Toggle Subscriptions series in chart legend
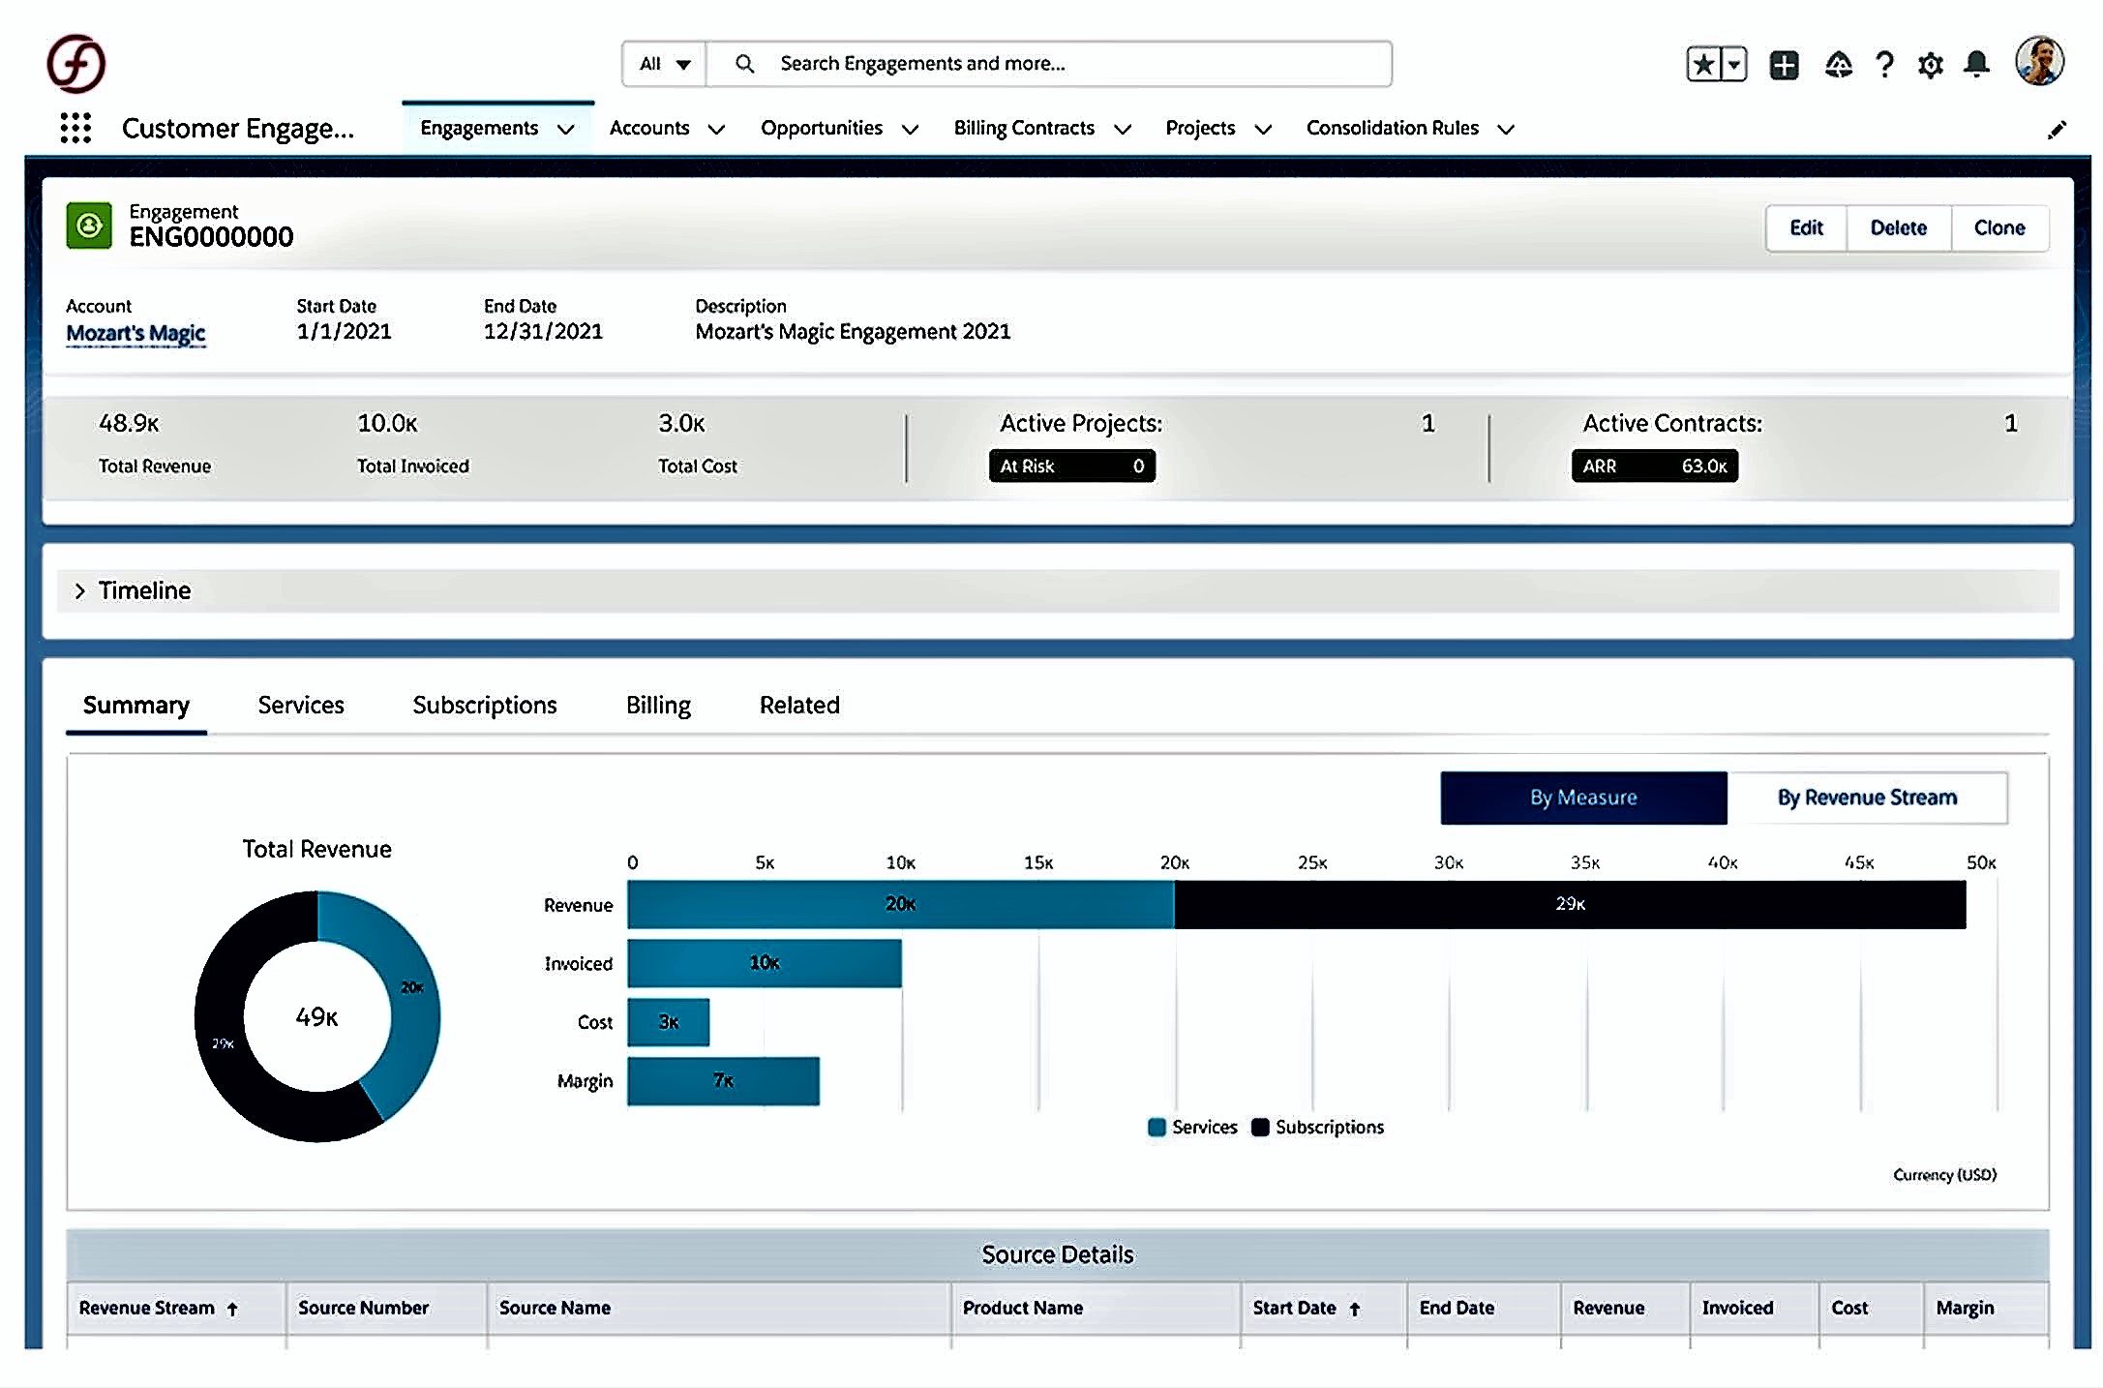The image size is (2103, 1388). pos(1317,1127)
